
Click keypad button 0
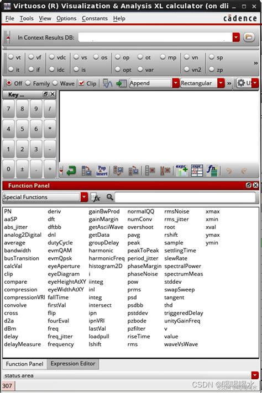8,169
